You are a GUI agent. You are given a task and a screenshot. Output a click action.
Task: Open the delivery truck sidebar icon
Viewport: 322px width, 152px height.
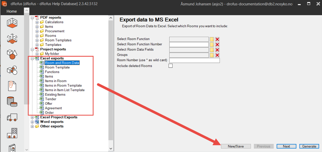coord(12,118)
